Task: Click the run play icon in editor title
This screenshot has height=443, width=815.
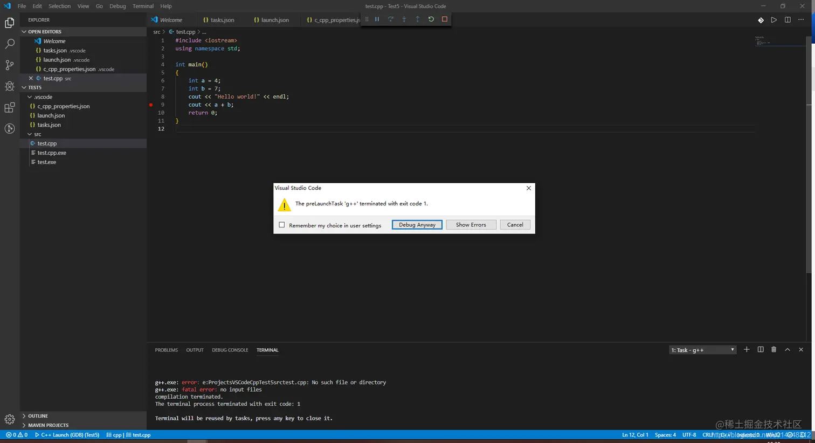Action: tap(774, 20)
